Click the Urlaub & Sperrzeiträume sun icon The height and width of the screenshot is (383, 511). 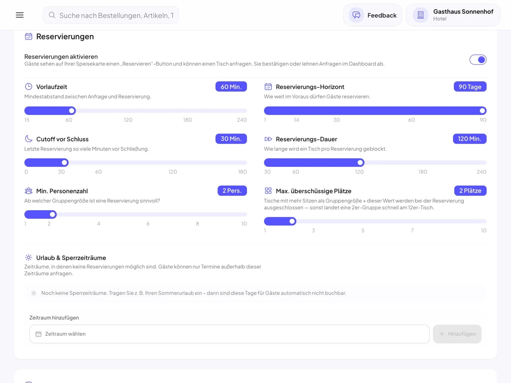pos(29,258)
